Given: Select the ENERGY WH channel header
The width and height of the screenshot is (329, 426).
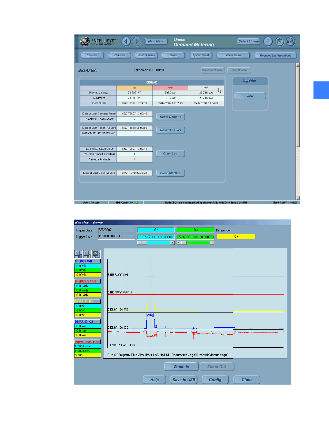Looking at the screenshot, I should tap(88, 261).
